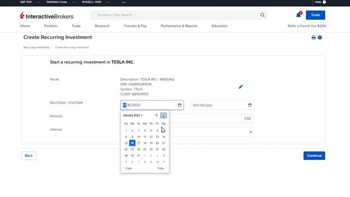The image size is (350, 197).
Task: Edit the asset with the pencil icon
Action: click(241, 87)
